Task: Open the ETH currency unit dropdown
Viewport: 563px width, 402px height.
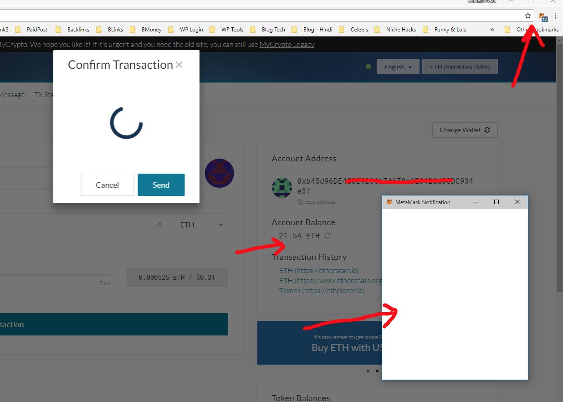Action: [x=200, y=225]
